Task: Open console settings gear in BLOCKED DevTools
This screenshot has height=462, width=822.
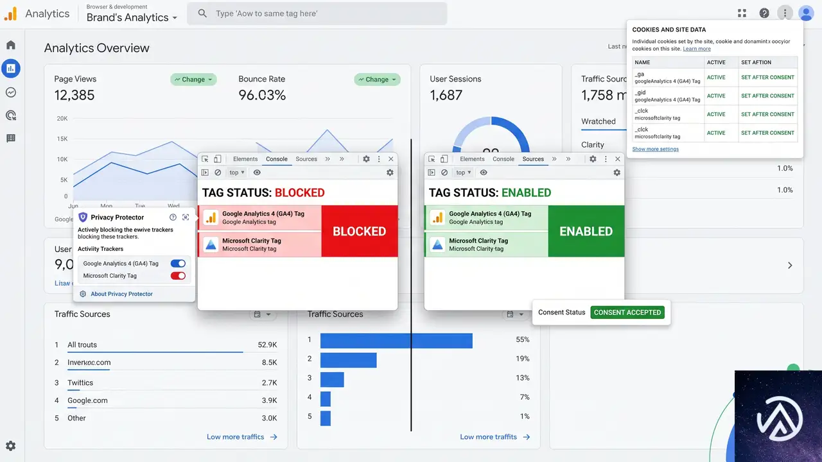Action: point(390,173)
